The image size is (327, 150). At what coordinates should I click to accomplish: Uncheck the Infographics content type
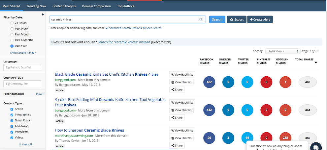pyautogui.click(x=12, y=115)
